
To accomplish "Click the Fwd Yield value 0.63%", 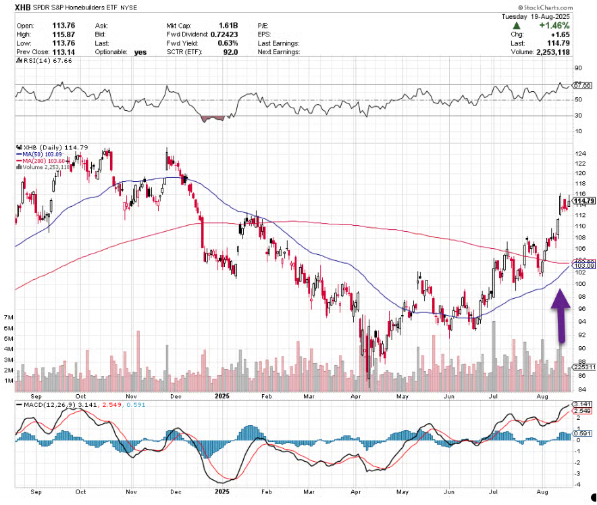I will [x=228, y=43].
